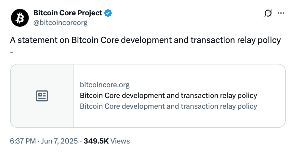Click the gray link card description line

pyautogui.click(x=168, y=106)
